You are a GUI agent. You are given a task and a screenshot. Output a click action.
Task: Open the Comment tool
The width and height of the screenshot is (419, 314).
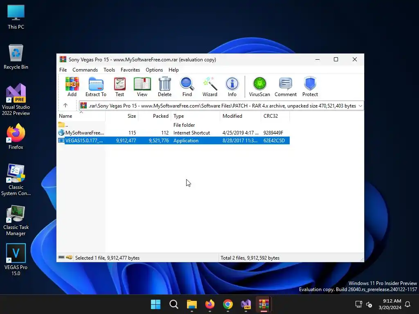[286, 87]
